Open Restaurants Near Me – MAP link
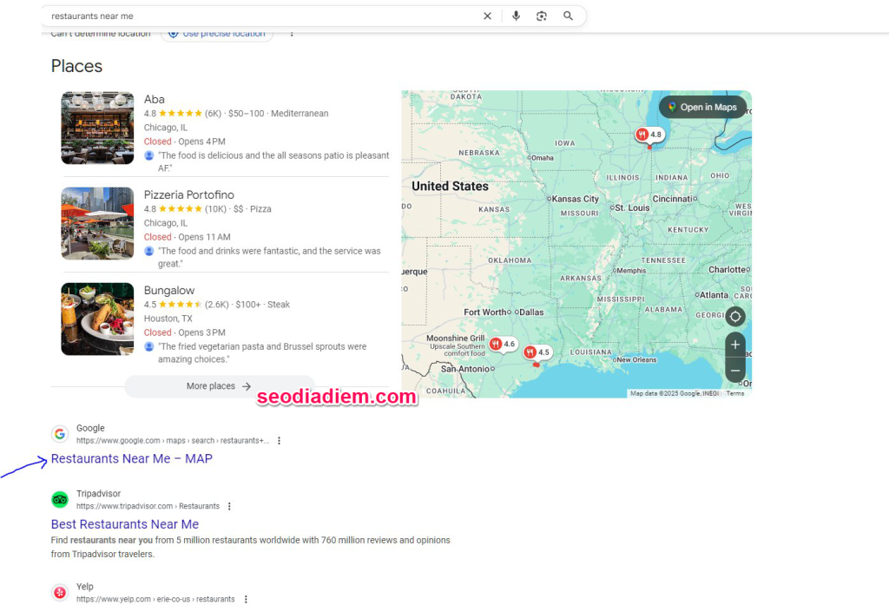Screen dimensions: 889x605 [132, 458]
